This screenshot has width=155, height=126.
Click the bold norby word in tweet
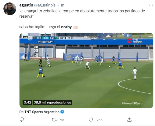point(66,27)
